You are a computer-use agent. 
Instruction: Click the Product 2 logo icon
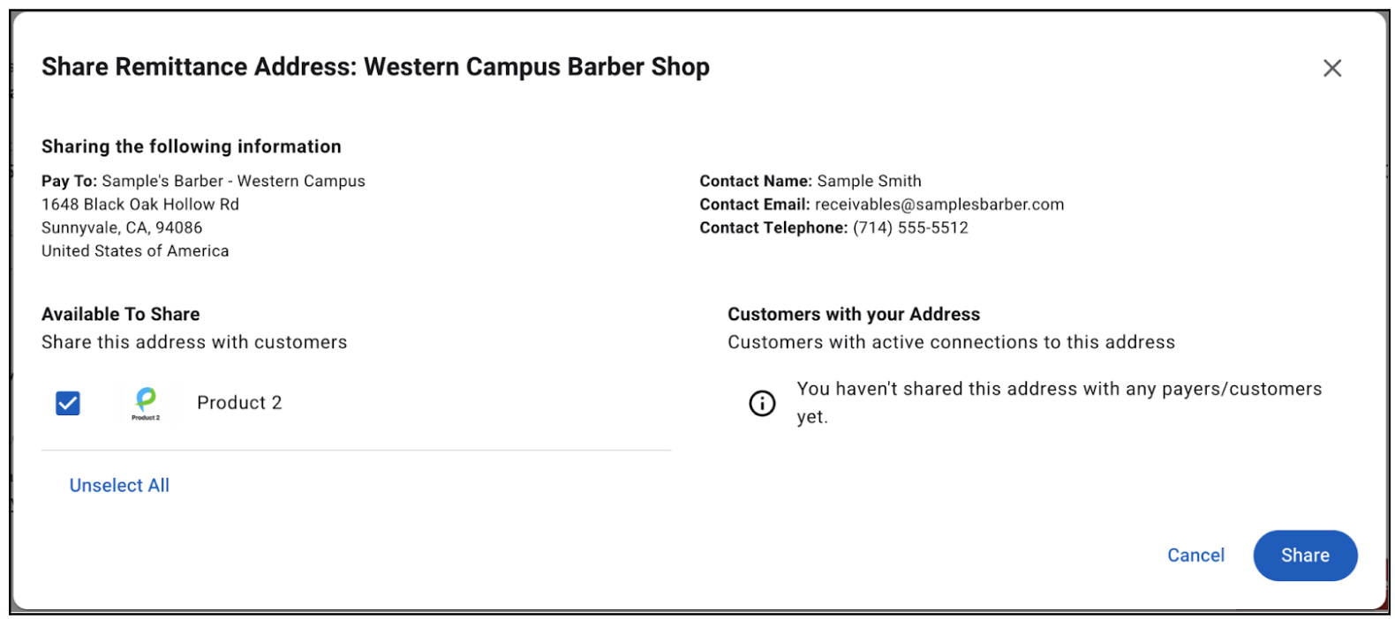[x=146, y=403]
